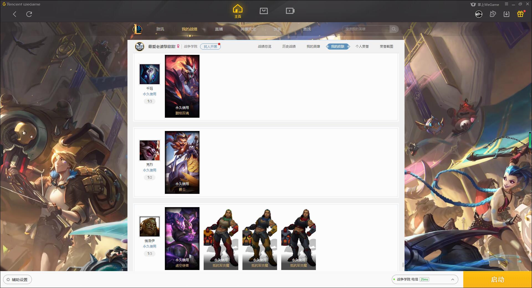Image resolution: width=532 pixels, height=288 pixels.
Task: Click the 千珏 champion portrait
Action: pyautogui.click(x=150, y=74)
